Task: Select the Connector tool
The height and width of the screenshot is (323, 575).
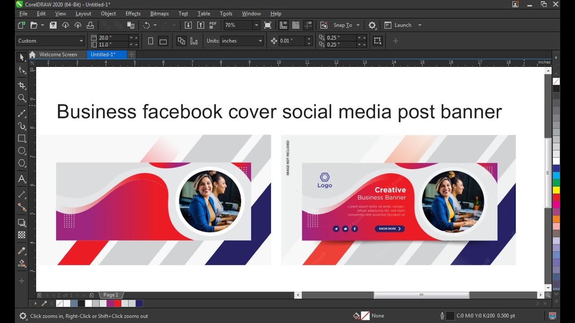Action: (22, 207)
